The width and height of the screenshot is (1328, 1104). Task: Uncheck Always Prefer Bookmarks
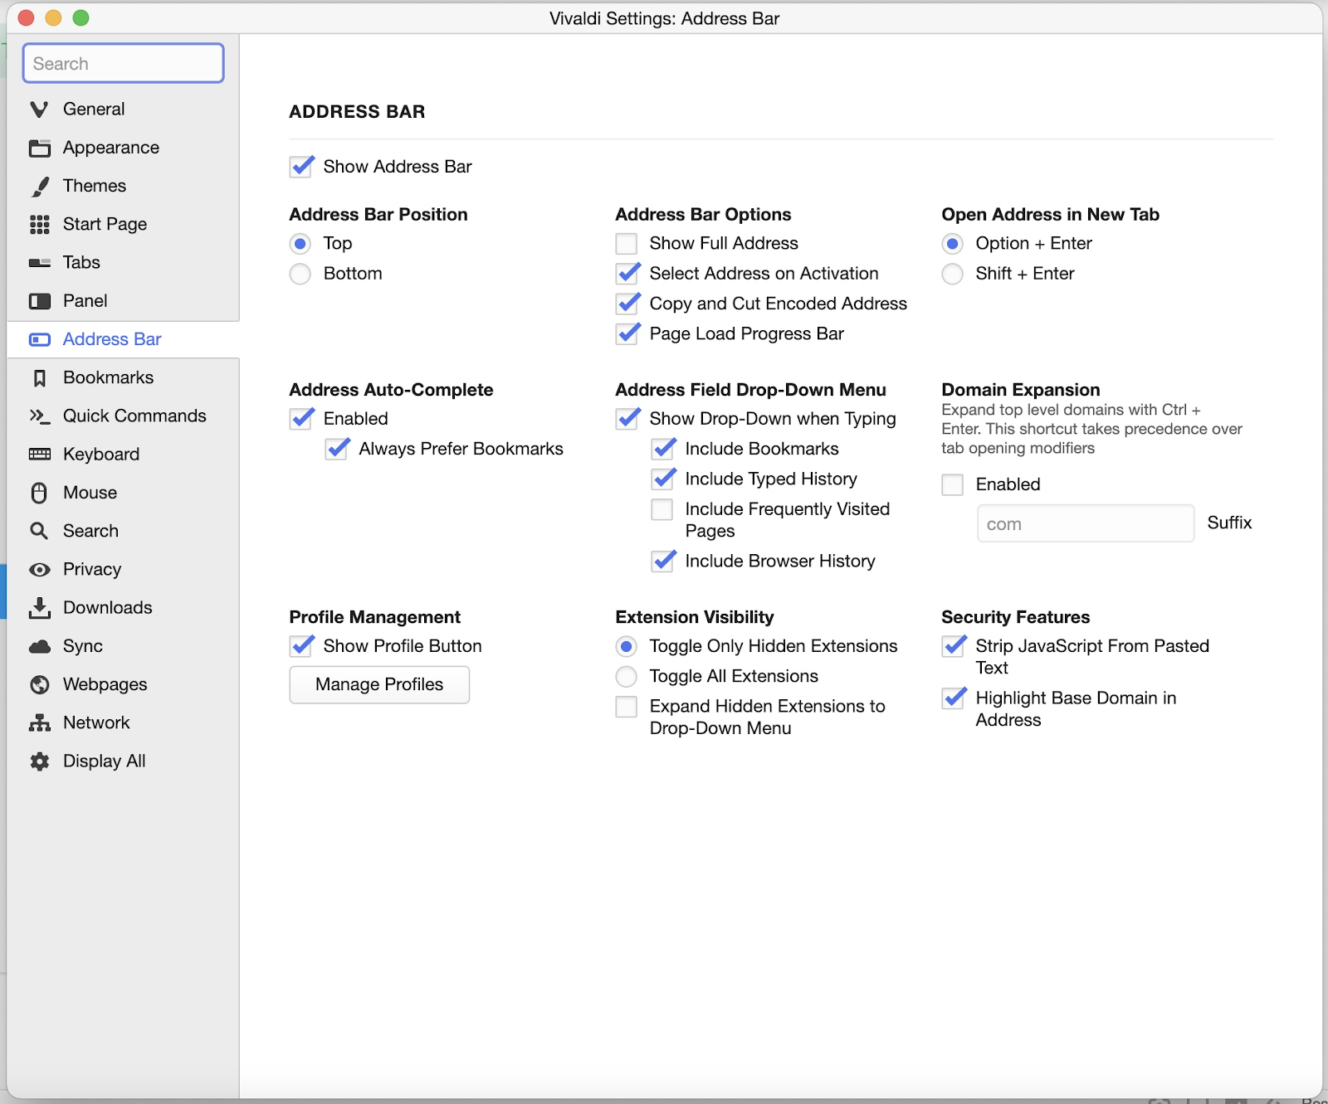click(337, 449)
